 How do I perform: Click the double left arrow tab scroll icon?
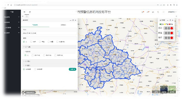tap(23, 16)
